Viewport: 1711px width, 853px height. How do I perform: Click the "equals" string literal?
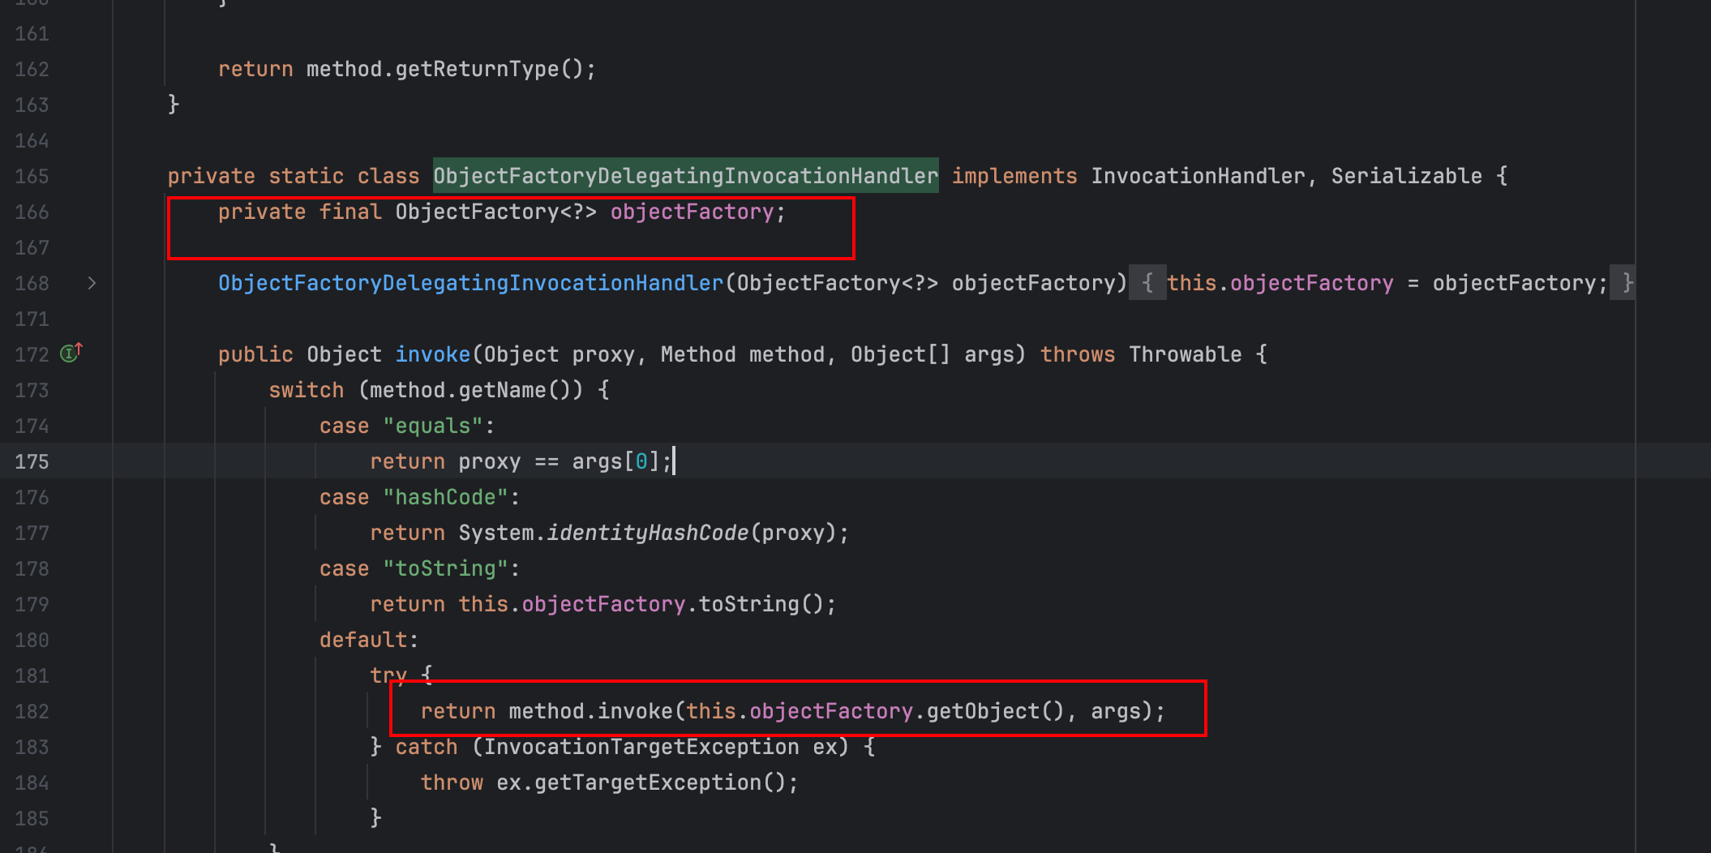[433, 426]
